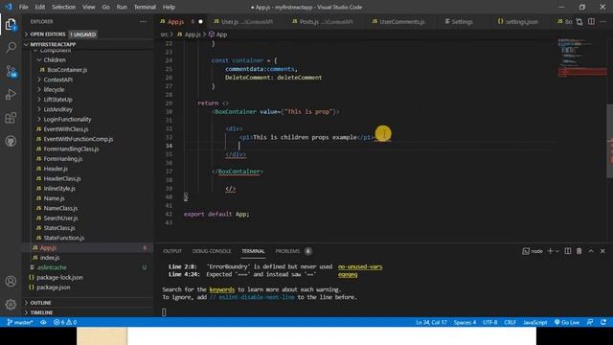Click the App breadcrumb symbol

pos(217,34)
